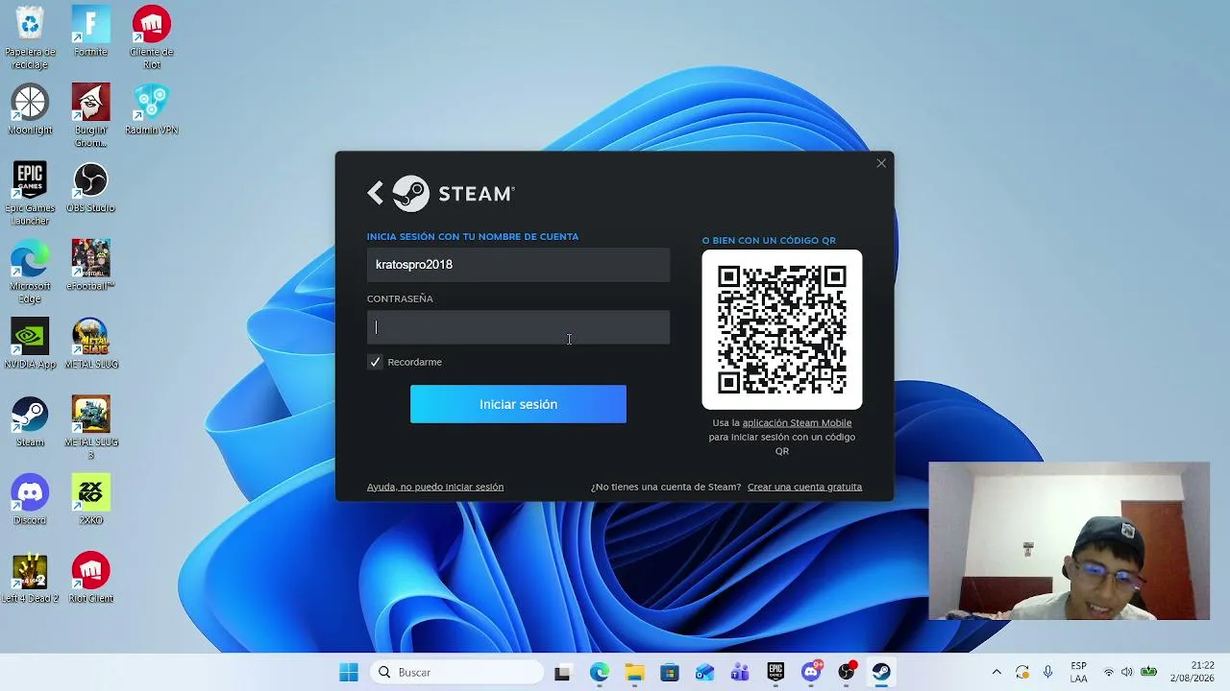1230x691 pixels.
Task: Click the Steam login QR code
Action: pyautogui.click(x=782, y=329)
